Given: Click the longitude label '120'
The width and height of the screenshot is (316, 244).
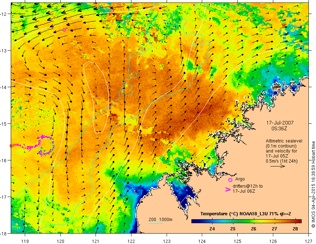Looking at the screenshot, I should click(x=60, y=241).
